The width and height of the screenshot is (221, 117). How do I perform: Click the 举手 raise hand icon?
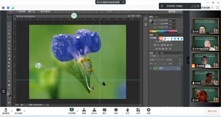pos(127,110)
